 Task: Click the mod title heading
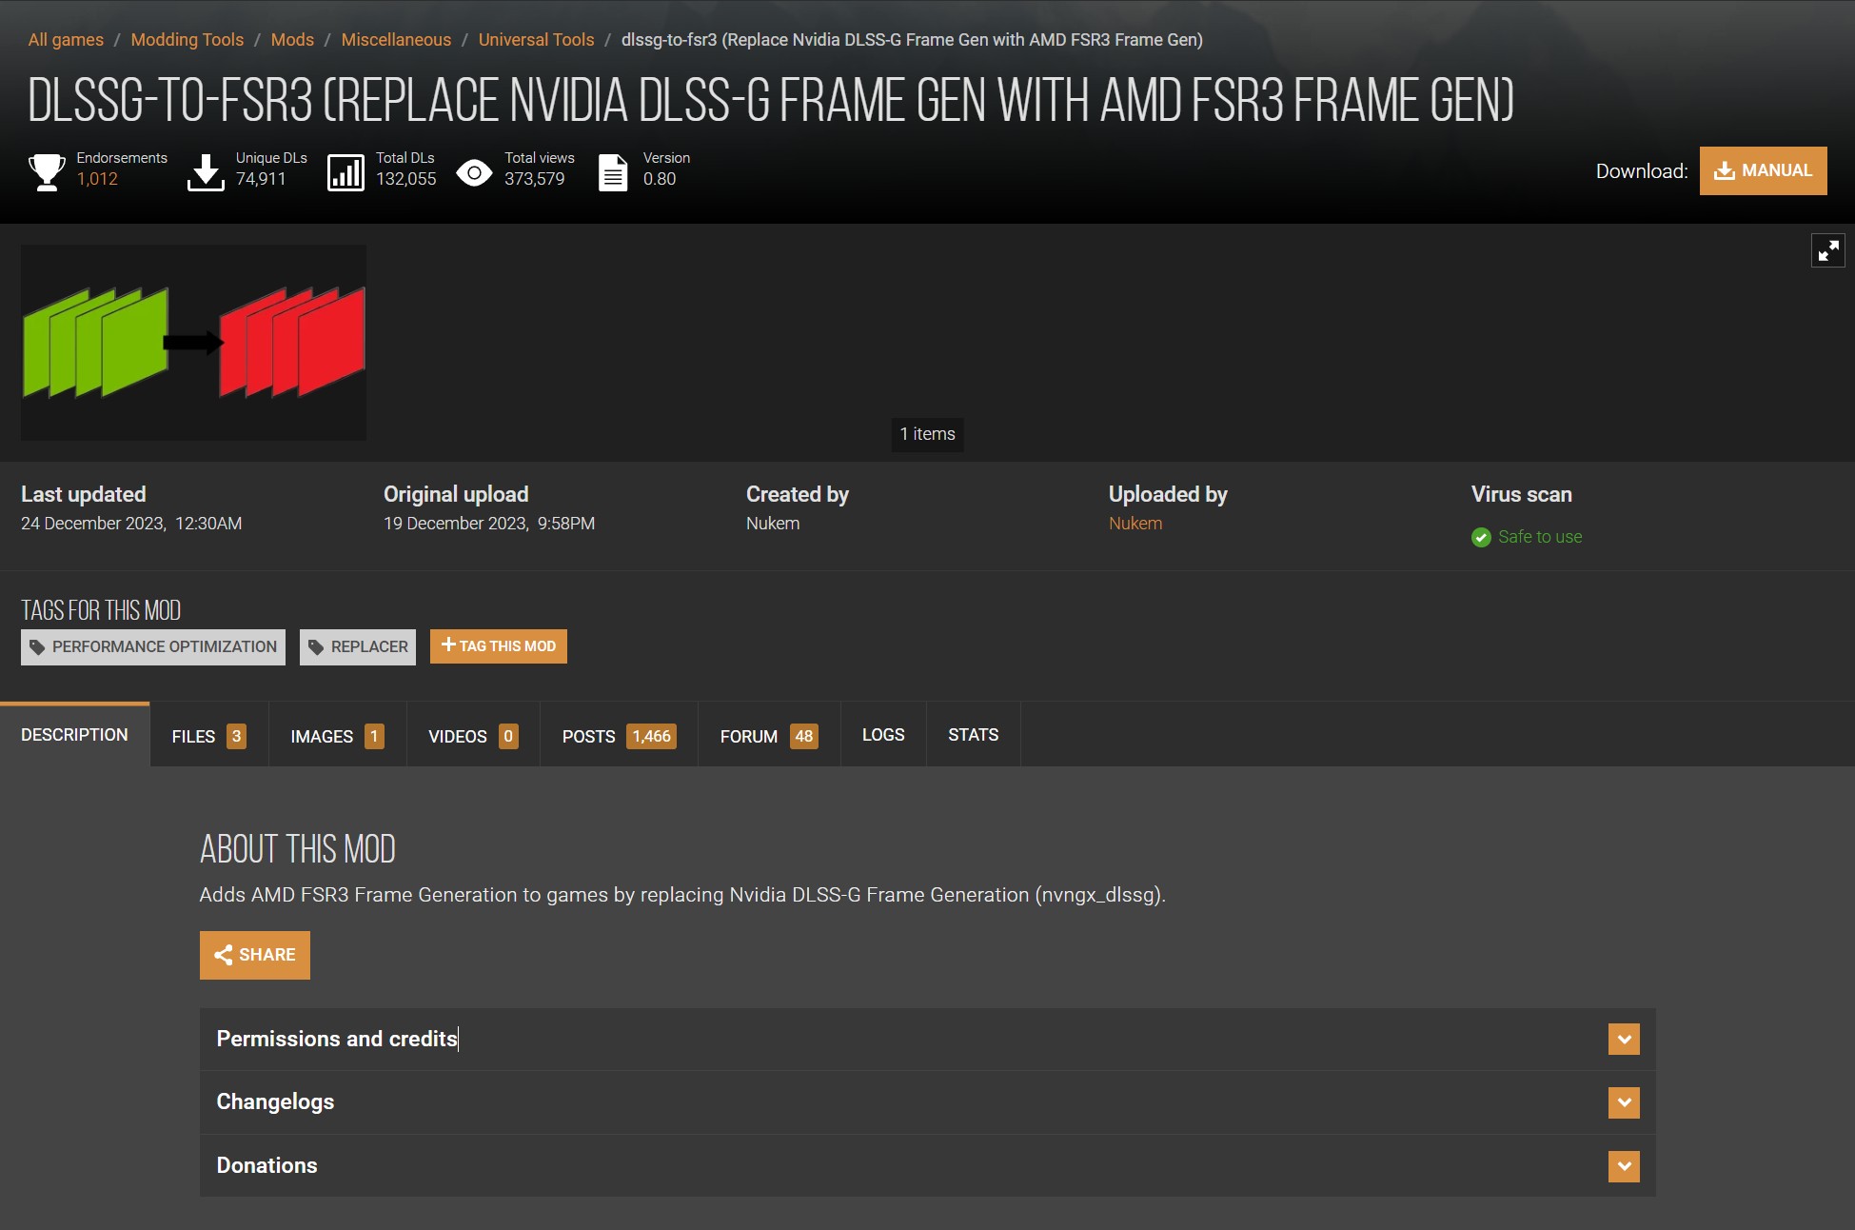pos(771,101)
